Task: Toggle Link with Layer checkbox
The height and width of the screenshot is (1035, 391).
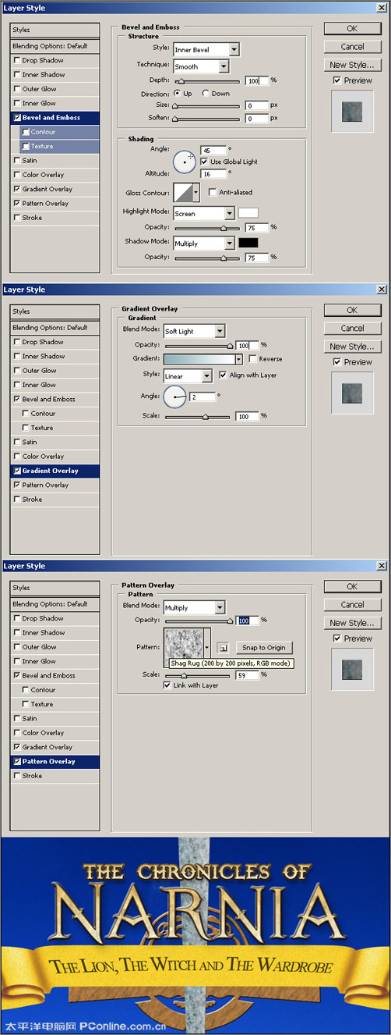Action: [167, 685]
